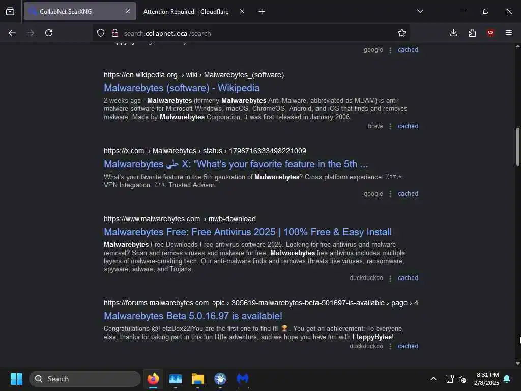The image size is (521, 391).
Task: Click scrollbar up arrow
Action: [517, 46]
